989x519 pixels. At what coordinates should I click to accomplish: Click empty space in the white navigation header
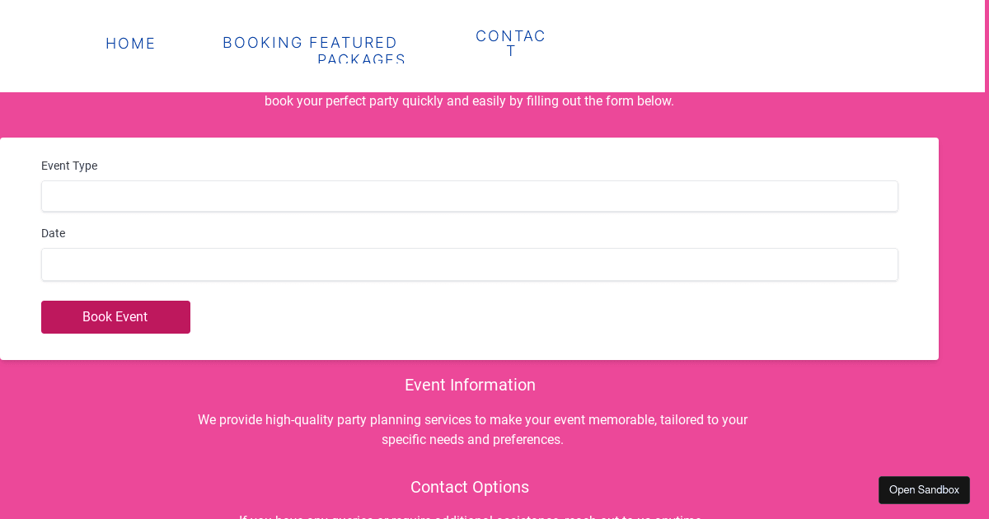coord(742,45)
